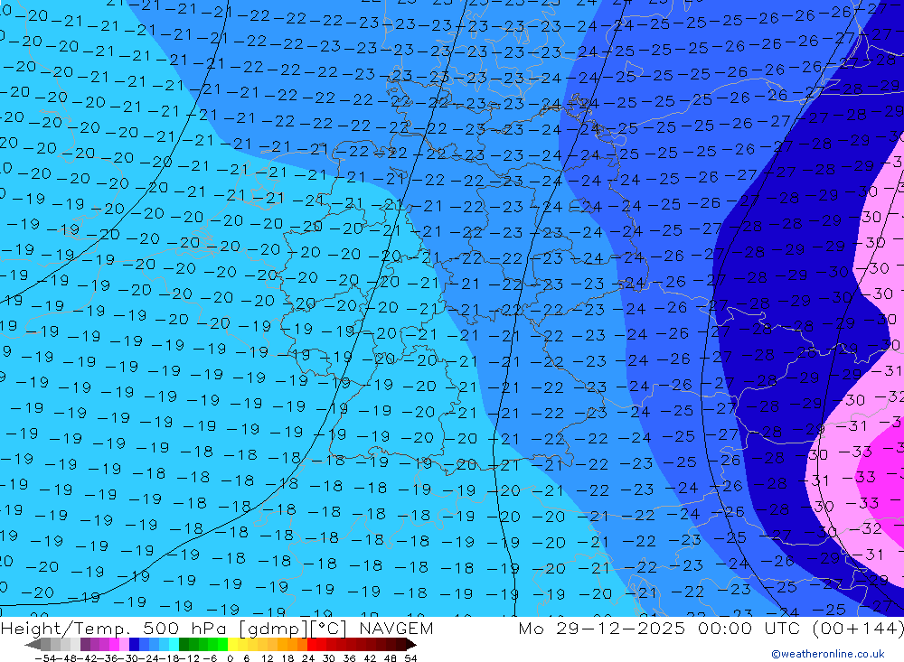
Task: Click the light pink legend swatch
Action: click(124, 644)
